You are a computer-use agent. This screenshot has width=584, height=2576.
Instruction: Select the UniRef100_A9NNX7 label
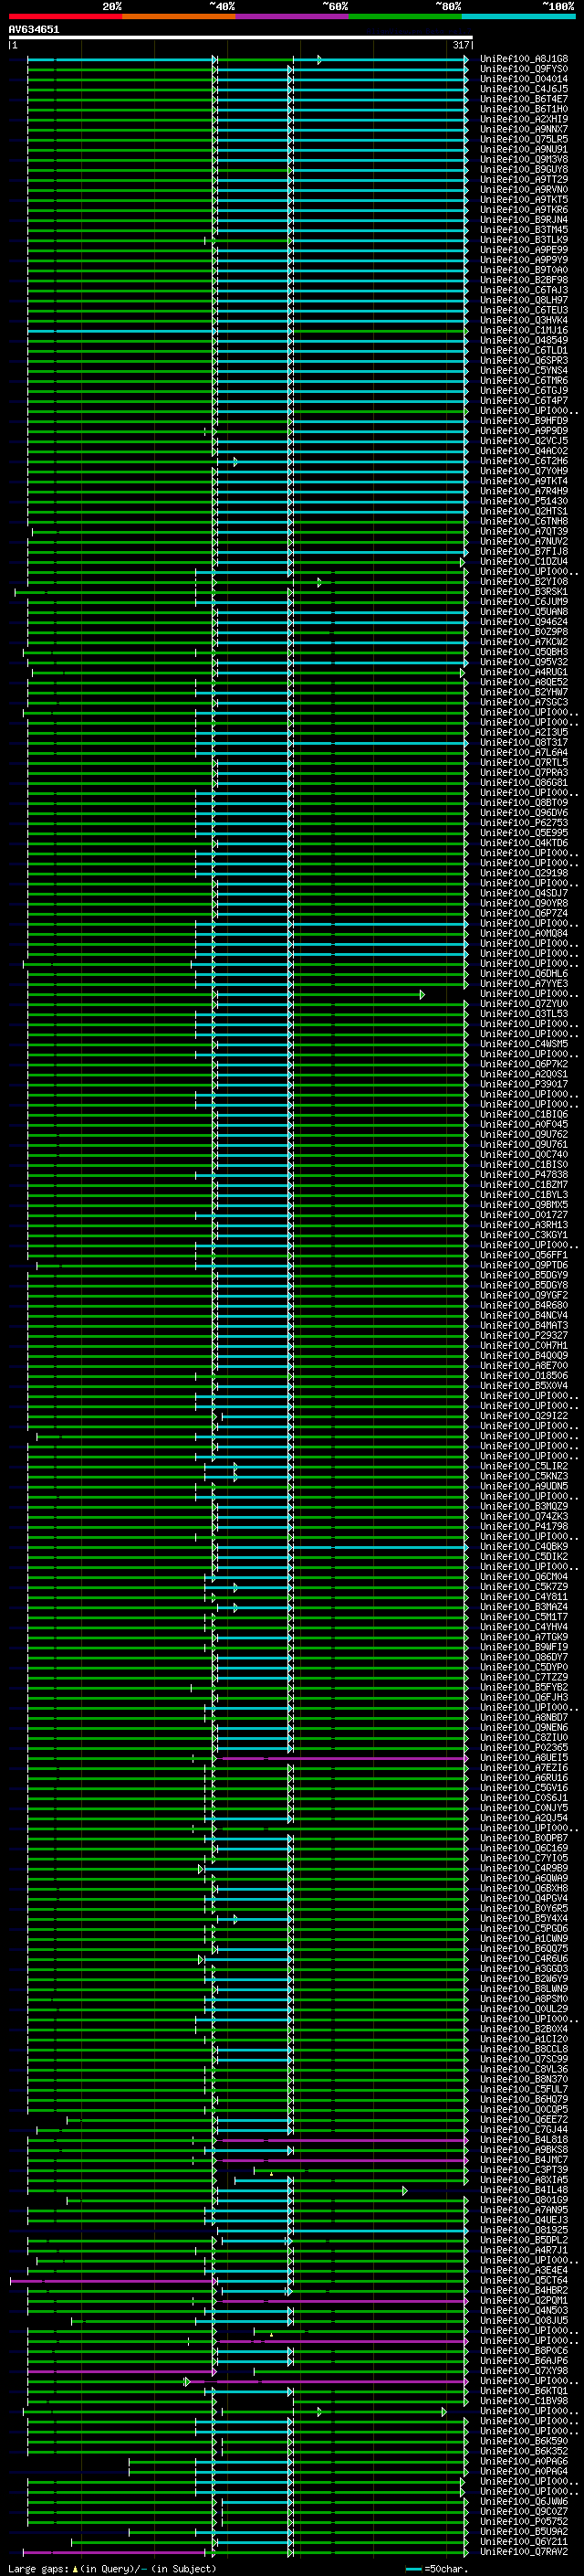[x=524, y=129]
